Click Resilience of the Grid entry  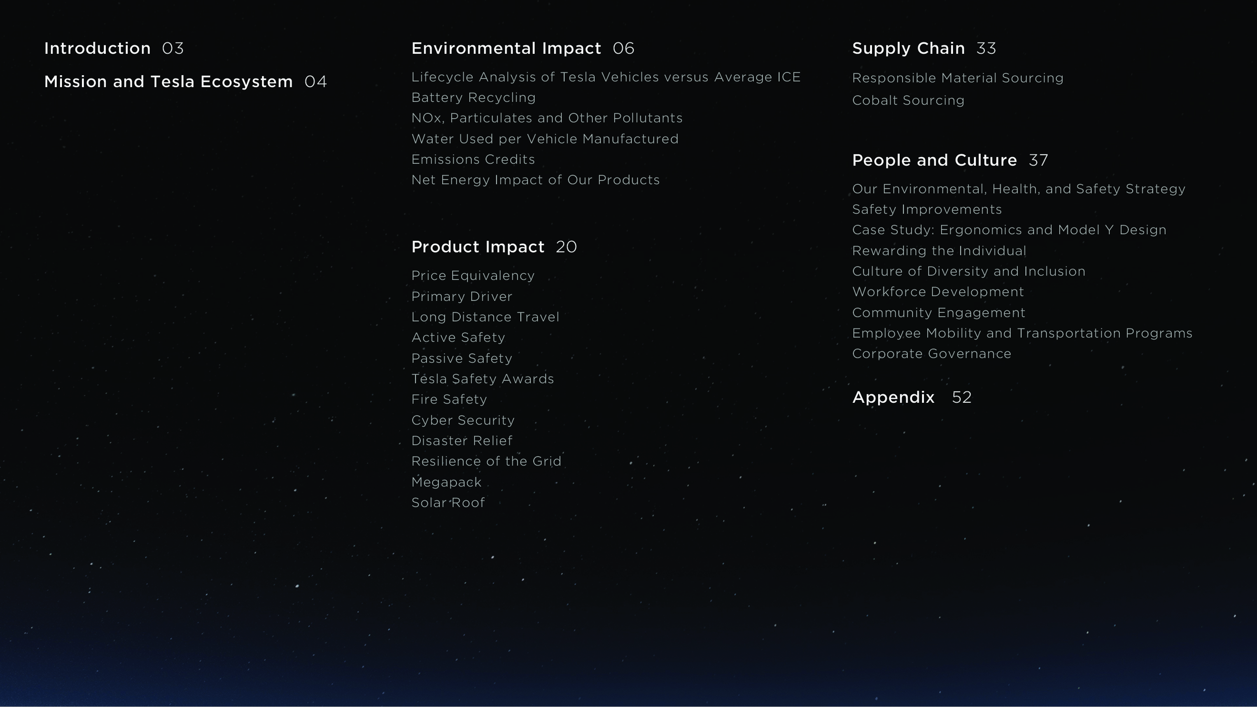pos(486,461)
